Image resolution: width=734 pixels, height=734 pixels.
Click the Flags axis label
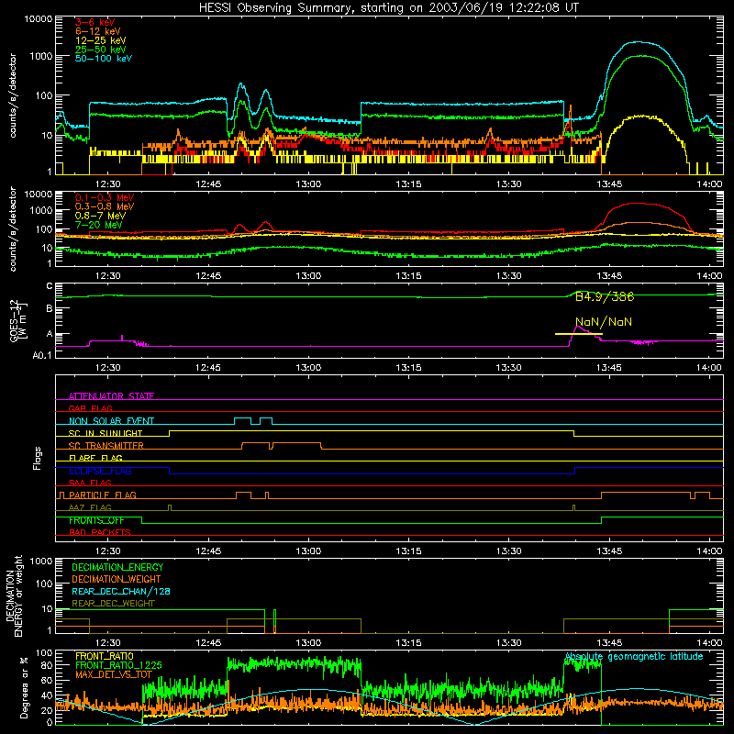pos(38,458)
